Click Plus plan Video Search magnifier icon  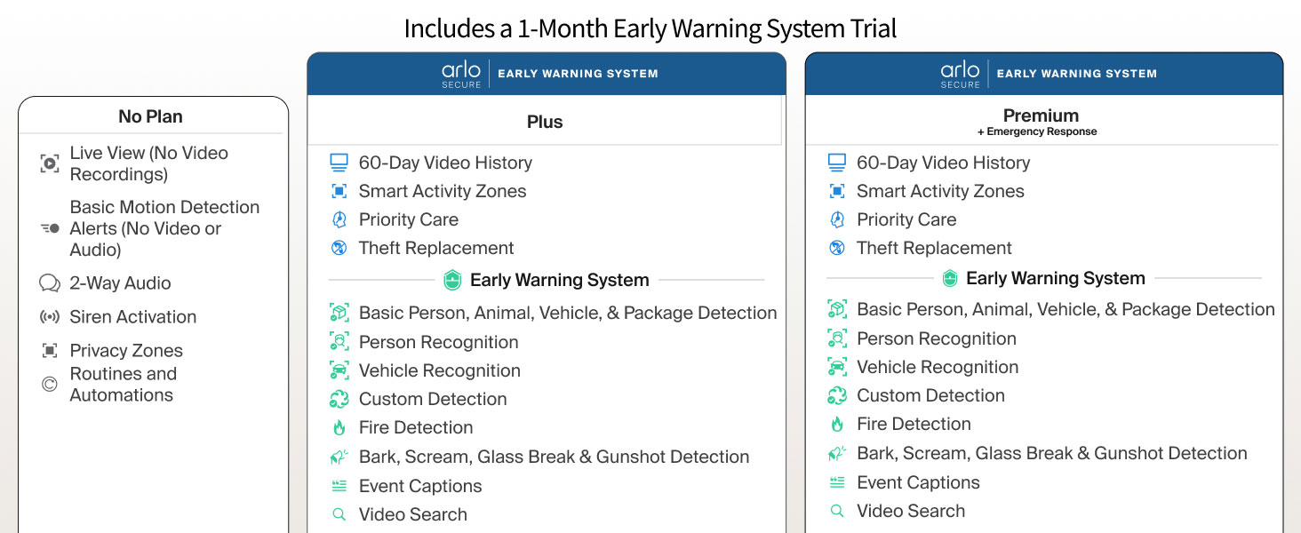(x=339, y=514)
